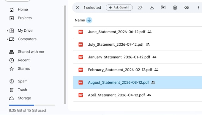Click the storage usage progress bar
This screenshot has height=115, width=202.
pos(32,105)
